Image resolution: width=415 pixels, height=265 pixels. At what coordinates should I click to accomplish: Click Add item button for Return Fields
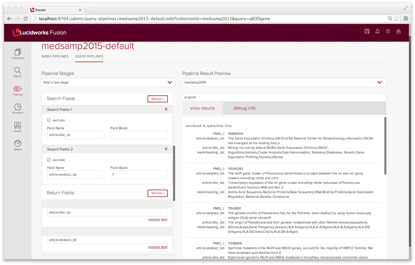pyautogui.click(x=158, y=193)
